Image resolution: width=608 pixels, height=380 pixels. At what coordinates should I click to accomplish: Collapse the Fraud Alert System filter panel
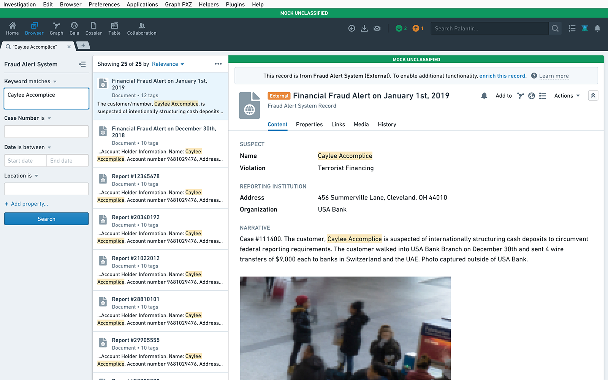pyautogui.click(x=82, y=64)
